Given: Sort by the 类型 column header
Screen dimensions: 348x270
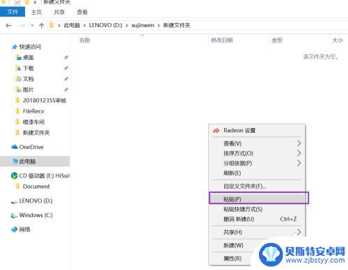Looking at the screenshot, I should (x=277, y=40).
